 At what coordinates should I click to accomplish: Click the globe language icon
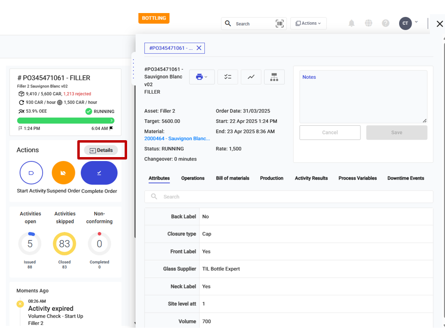[369, 23]
